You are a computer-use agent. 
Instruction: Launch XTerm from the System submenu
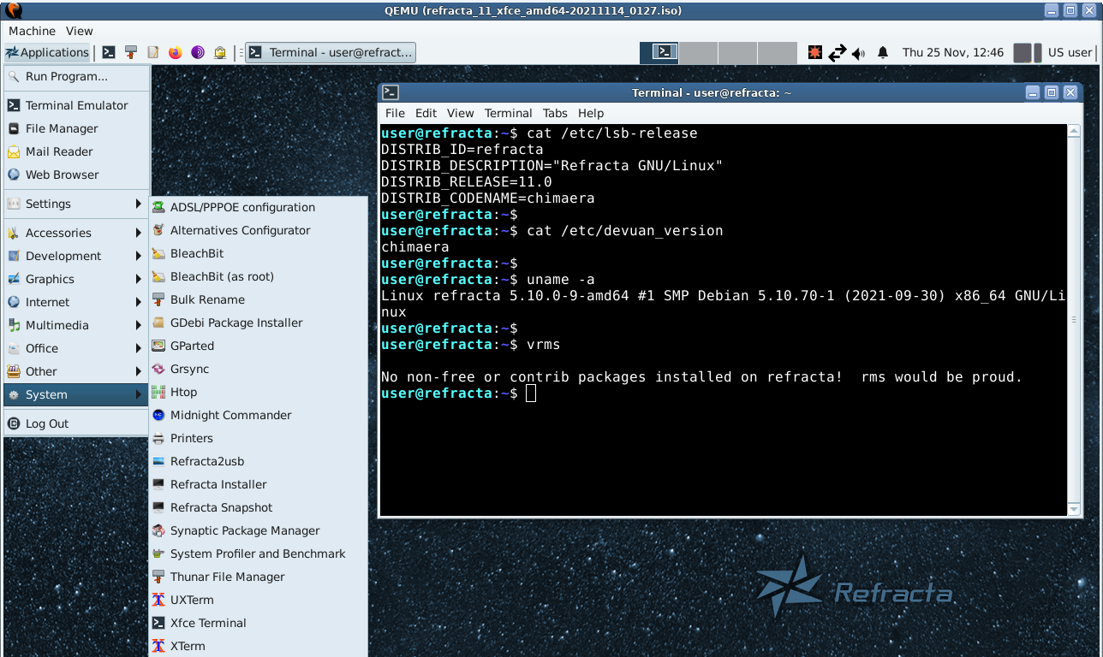tap(259, 646)
